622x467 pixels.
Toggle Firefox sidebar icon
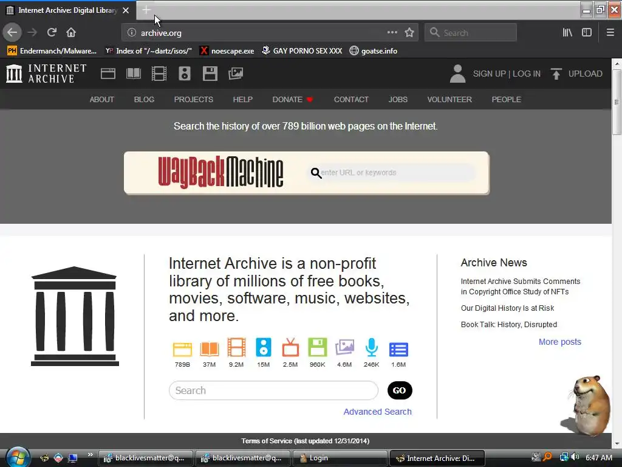pos(587,33)
